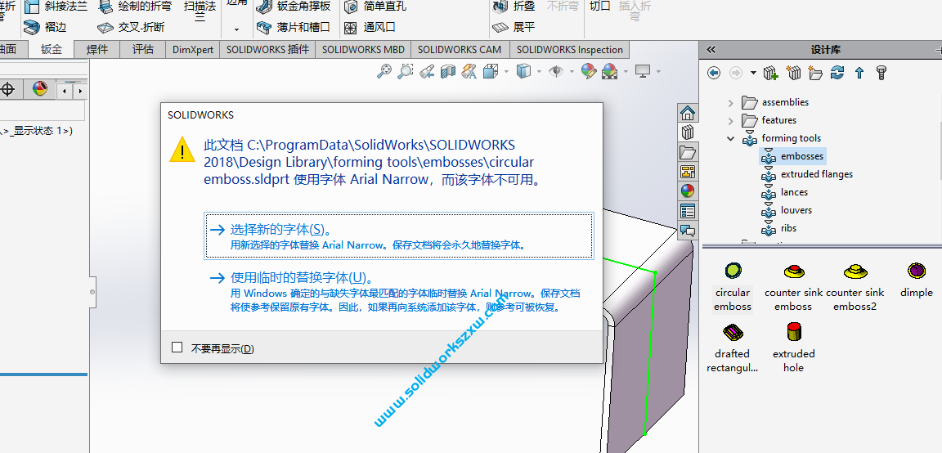Collapse the 设计库 task pane
The height and width of the screenshot is (453, 942).
pos(711,50)
